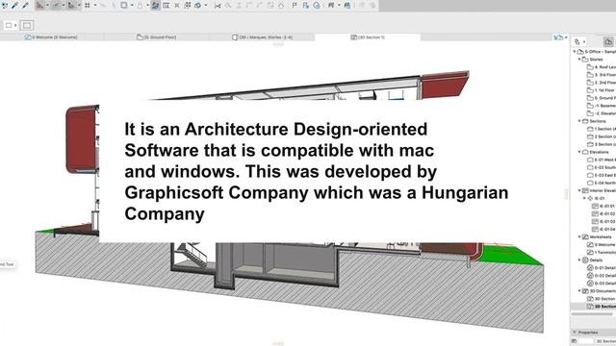Open interior elevation IE-01 01
Screen dimensions: 616x346
603,206
